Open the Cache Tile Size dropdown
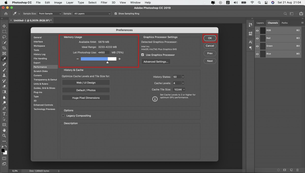This screenshot has width=305, height=173. point(179,89)
